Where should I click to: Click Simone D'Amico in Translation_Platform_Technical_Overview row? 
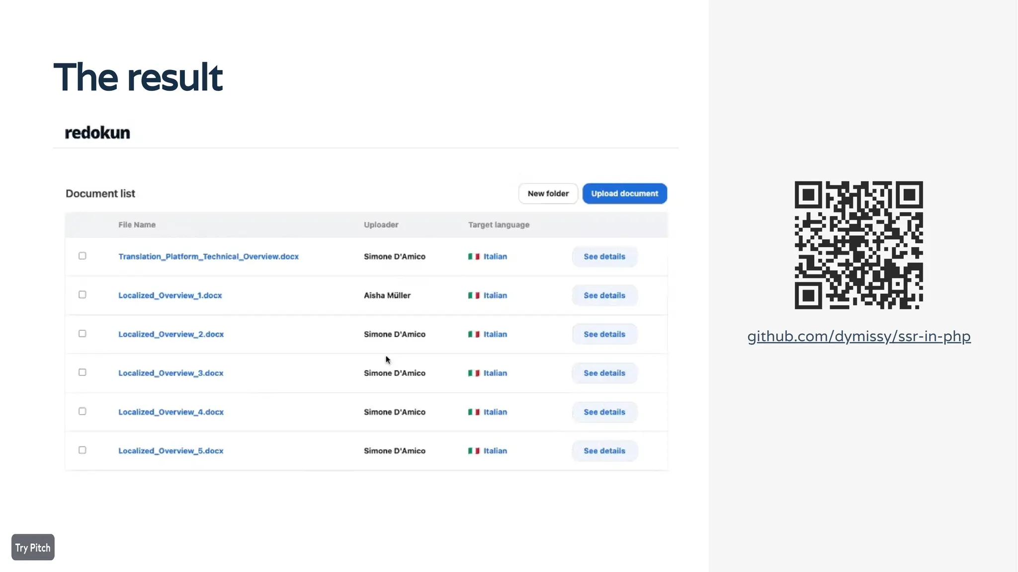[x=395, y=257]
